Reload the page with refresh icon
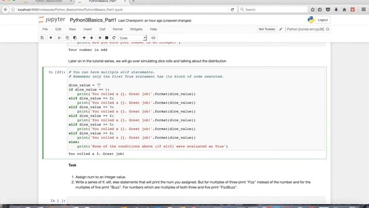369x208 pixels. [232, 10]
